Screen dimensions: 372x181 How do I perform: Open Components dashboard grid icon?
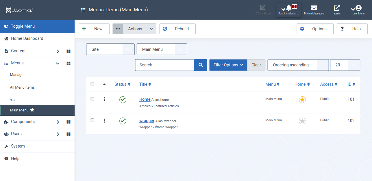[x=69, y=122]
